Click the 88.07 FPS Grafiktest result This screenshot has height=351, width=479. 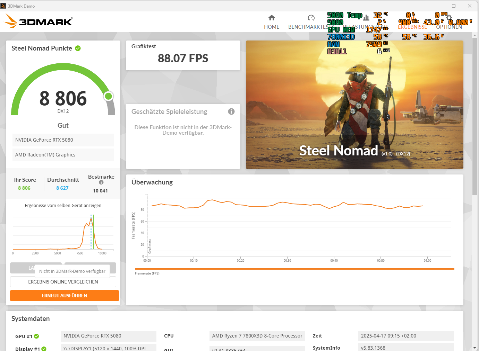click(x=183, y=58)
